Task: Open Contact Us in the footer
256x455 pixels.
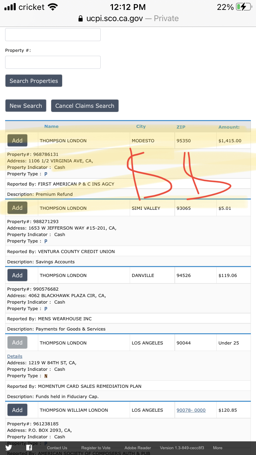Action: click(x=57, y=448)
